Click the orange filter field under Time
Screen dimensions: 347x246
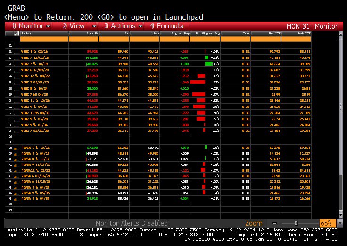click(x=235, y=39)
